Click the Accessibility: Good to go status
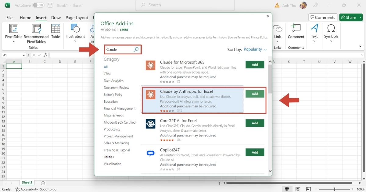Screen dimensions: 366x192 [x=36, y=189]
